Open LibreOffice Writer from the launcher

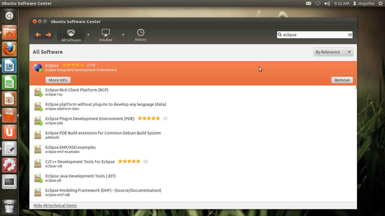pos(9,66)
